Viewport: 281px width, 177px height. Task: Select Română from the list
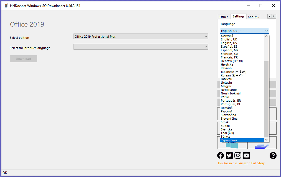[242, 108]
